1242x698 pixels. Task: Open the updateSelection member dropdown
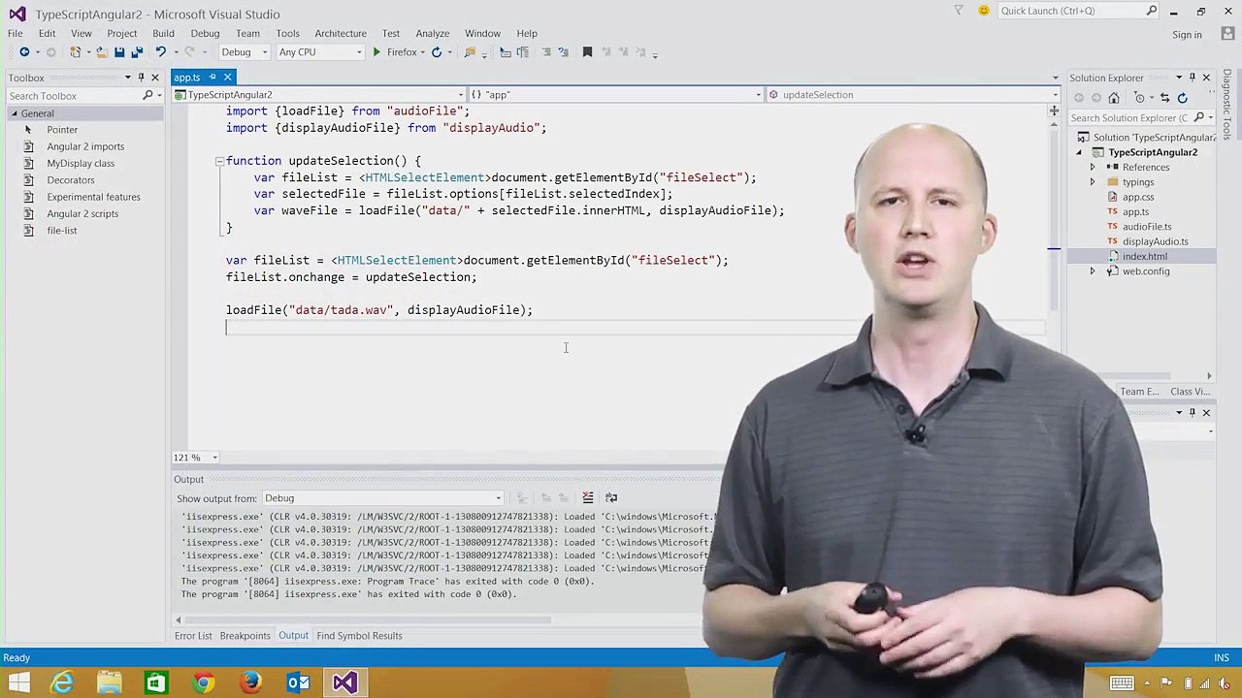pos(1055,95)
